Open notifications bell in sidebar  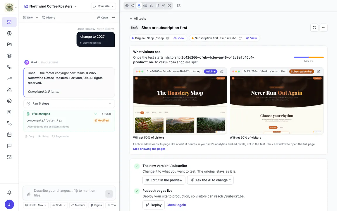pyautogui.click(x=9, y=193)
